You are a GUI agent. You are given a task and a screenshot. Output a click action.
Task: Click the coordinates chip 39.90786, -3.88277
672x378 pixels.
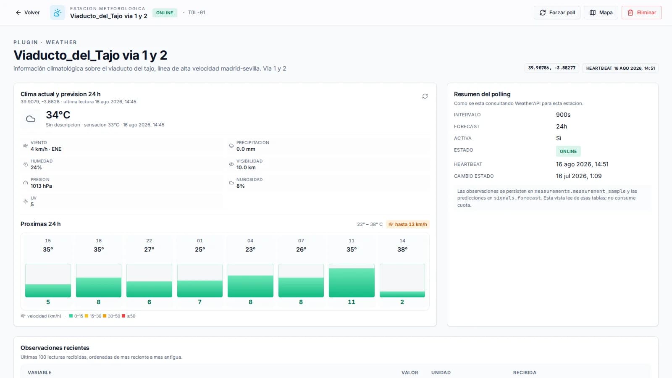(552, 68)
